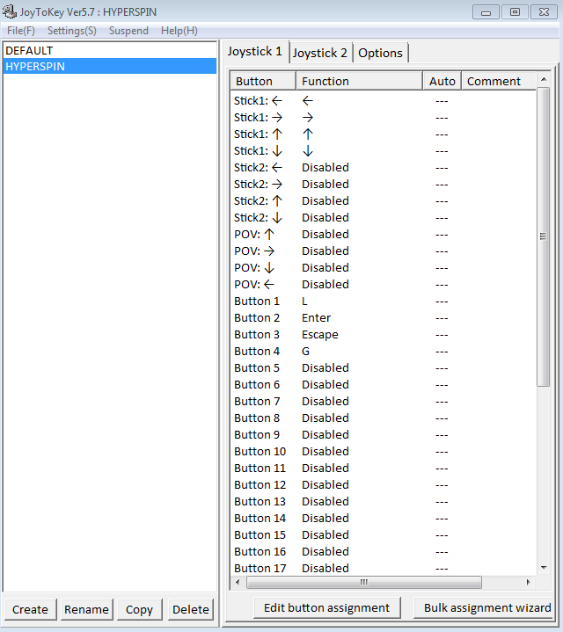Screen dimensions: 563x632
Task: Click the Function column header
Action: 359,81
